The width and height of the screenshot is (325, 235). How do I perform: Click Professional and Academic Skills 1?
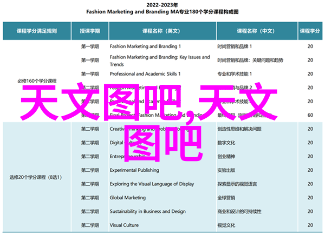(146, 73)
